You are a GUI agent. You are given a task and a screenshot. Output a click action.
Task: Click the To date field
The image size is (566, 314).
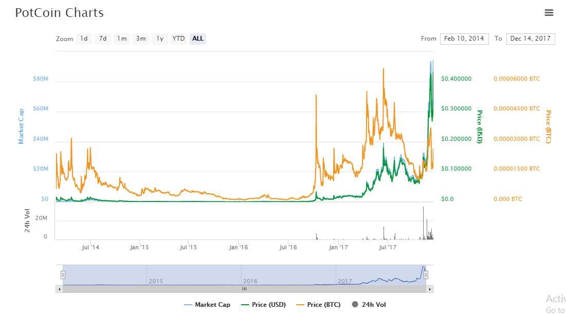[x=530, y=39]
